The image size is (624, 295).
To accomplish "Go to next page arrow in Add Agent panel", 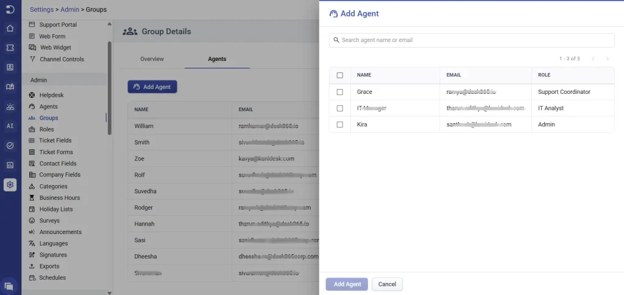I will pos(608,59).
